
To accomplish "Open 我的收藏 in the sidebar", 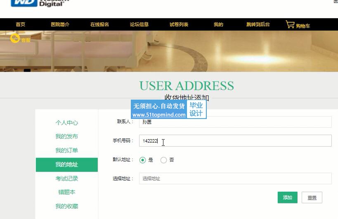I will pos(66,206).
